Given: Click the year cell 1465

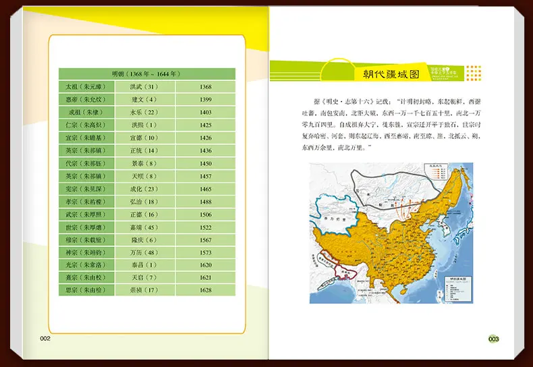Looking at the screenshot, I should pyautogui.click(x=205, y=189).
